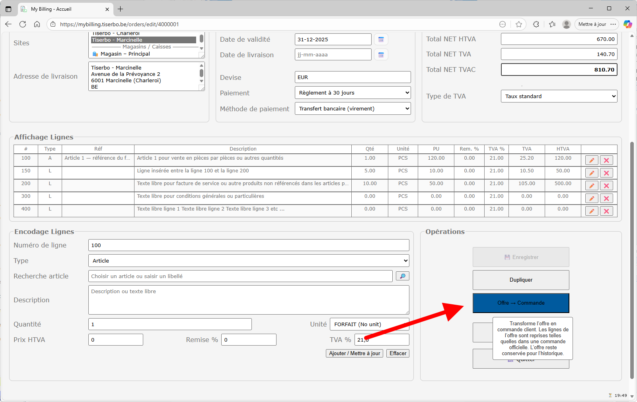Viewport: 637px width, 402px height.
Task: Add this page to browser favorites
Action: (x=519, y=24)
